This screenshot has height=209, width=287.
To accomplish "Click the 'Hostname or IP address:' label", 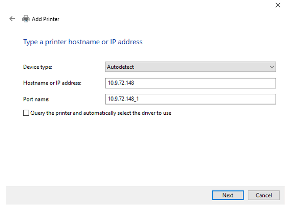I will 52,83.
